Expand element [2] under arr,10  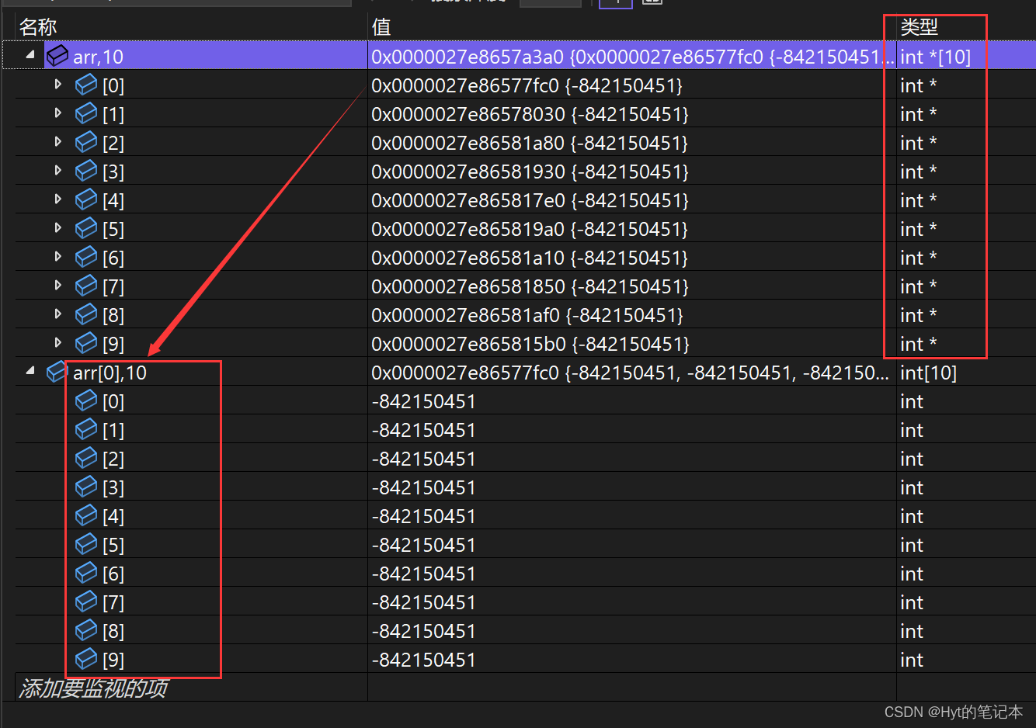58,141
